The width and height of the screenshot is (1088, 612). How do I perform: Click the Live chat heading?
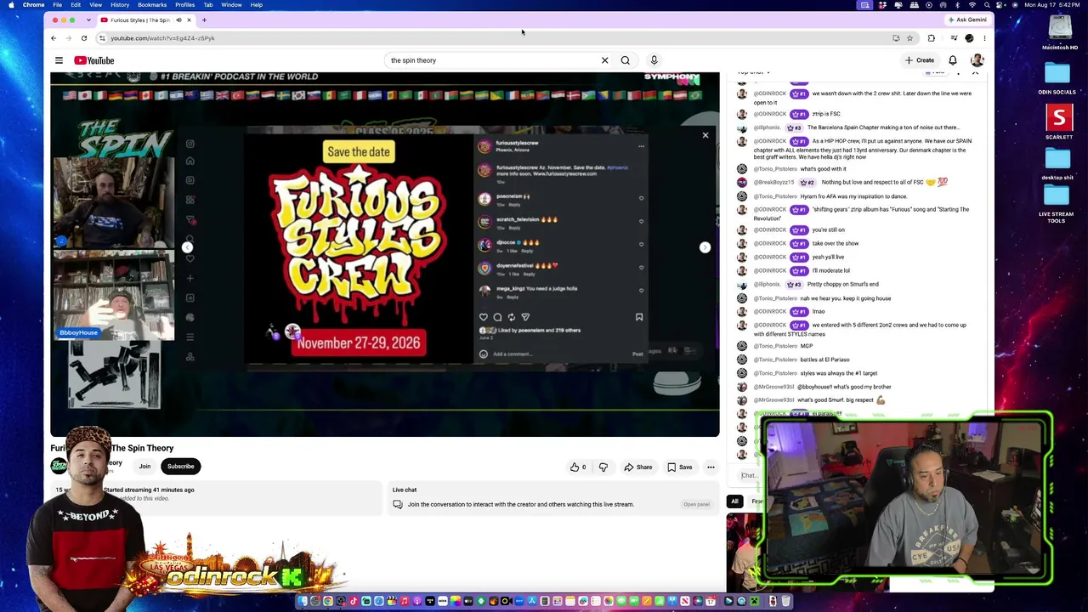point(405,490)
